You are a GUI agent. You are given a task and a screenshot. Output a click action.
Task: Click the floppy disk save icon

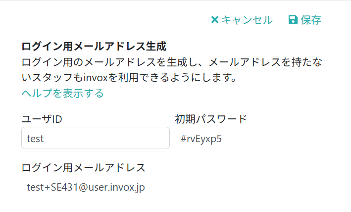tap(293, 20)
